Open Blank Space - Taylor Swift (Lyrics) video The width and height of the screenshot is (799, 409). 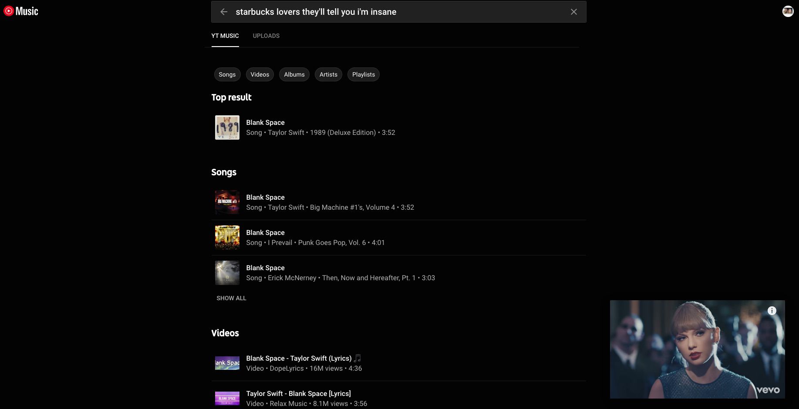(303, 359)
